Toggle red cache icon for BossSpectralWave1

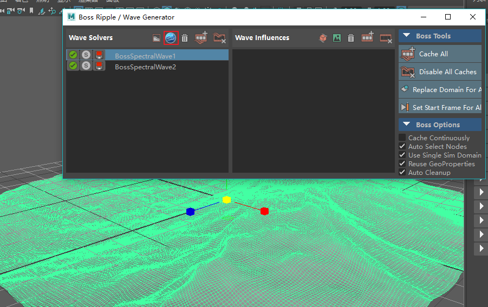99,55
